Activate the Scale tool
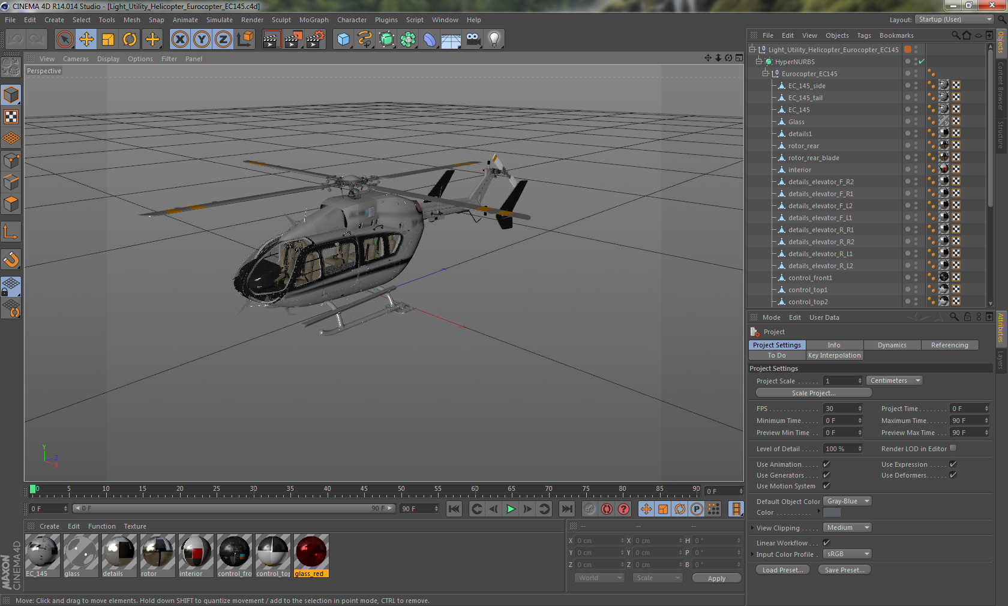The image size is (1008, 606). tap(108, 40)
